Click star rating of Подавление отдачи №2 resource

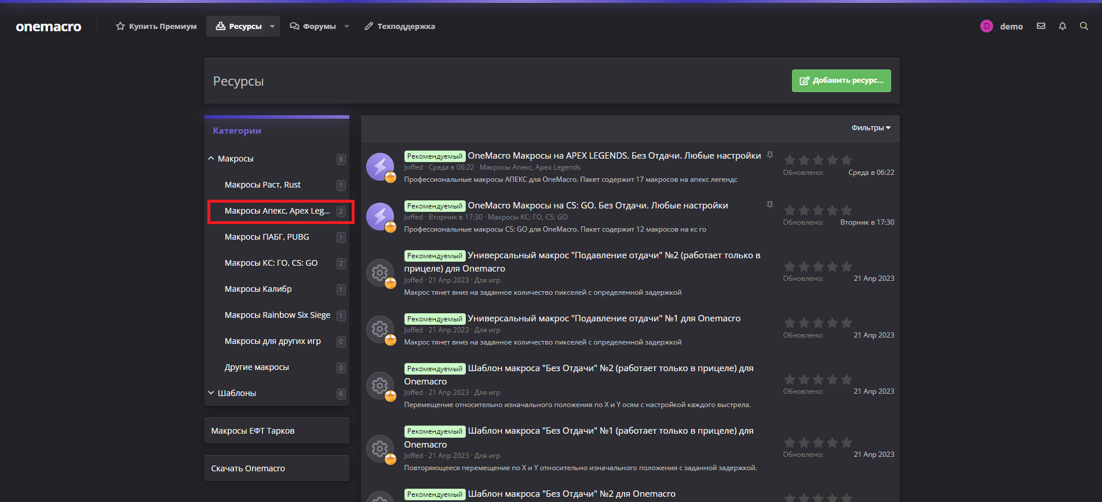(818, 266)
